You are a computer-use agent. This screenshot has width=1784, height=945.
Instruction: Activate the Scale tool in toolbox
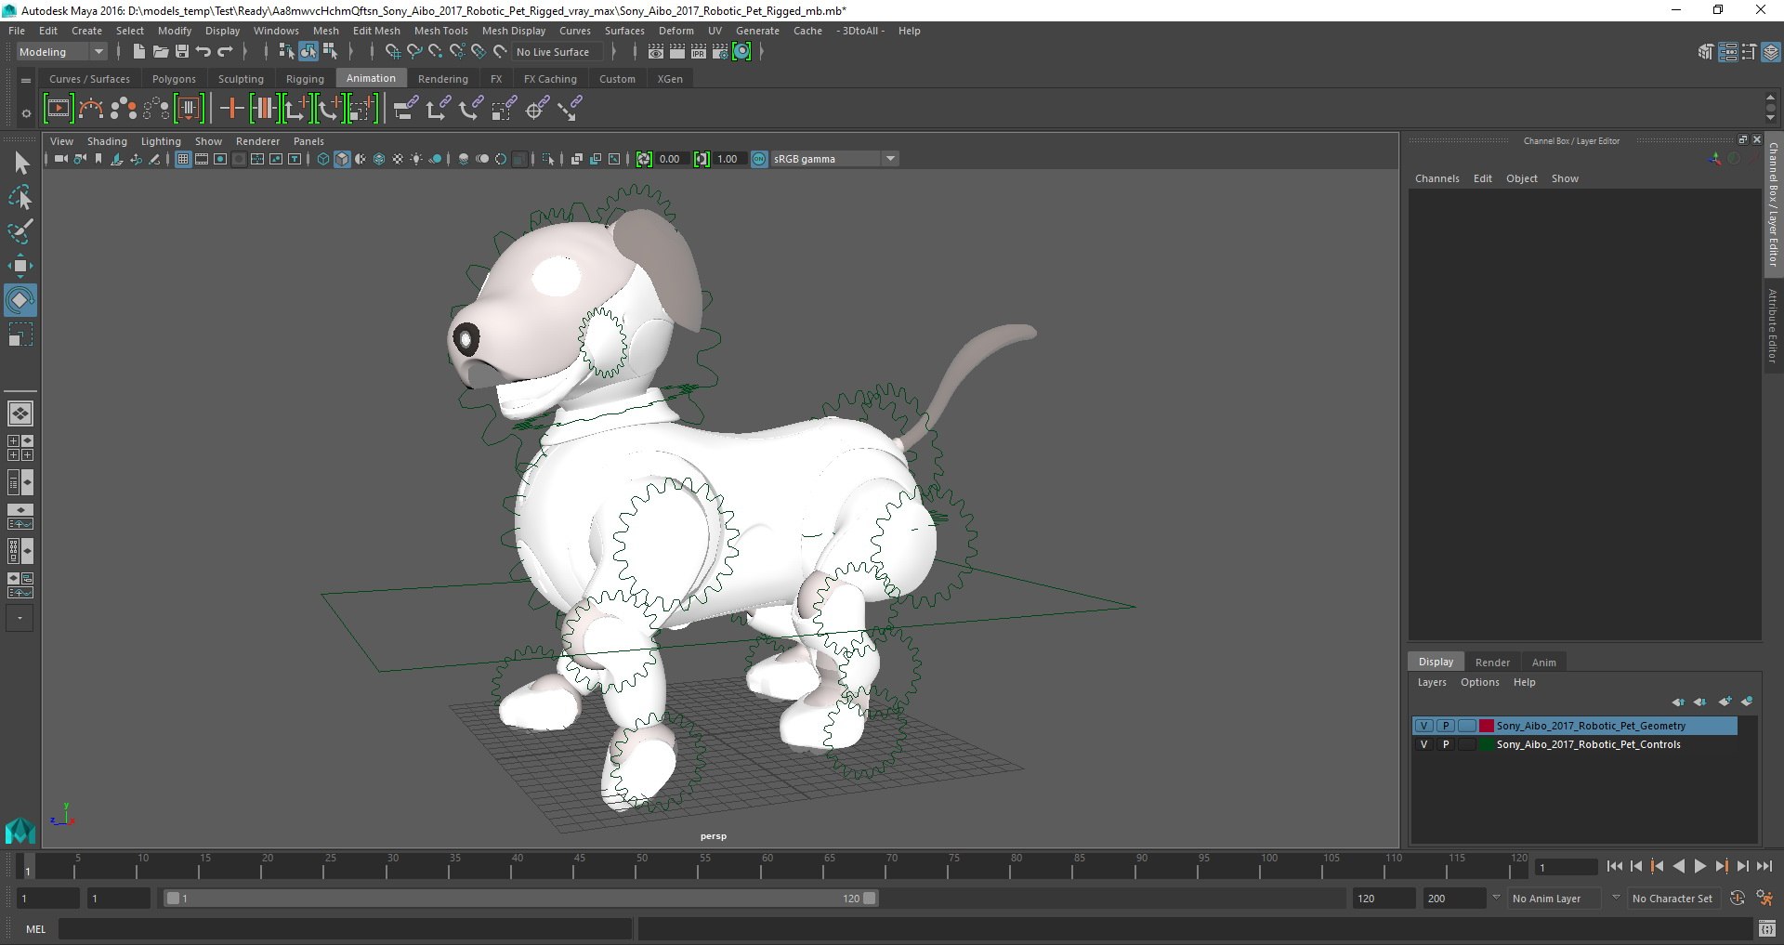coord(20,335)
